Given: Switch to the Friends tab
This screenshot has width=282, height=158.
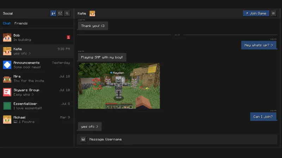Looking at the screenshot, I should coord(21,23).
